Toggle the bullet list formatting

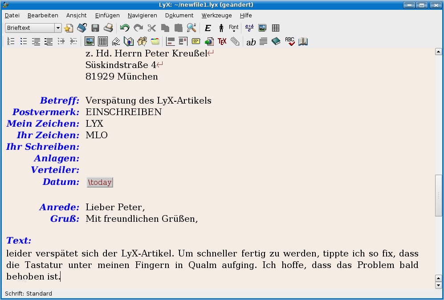coord(24,41)
